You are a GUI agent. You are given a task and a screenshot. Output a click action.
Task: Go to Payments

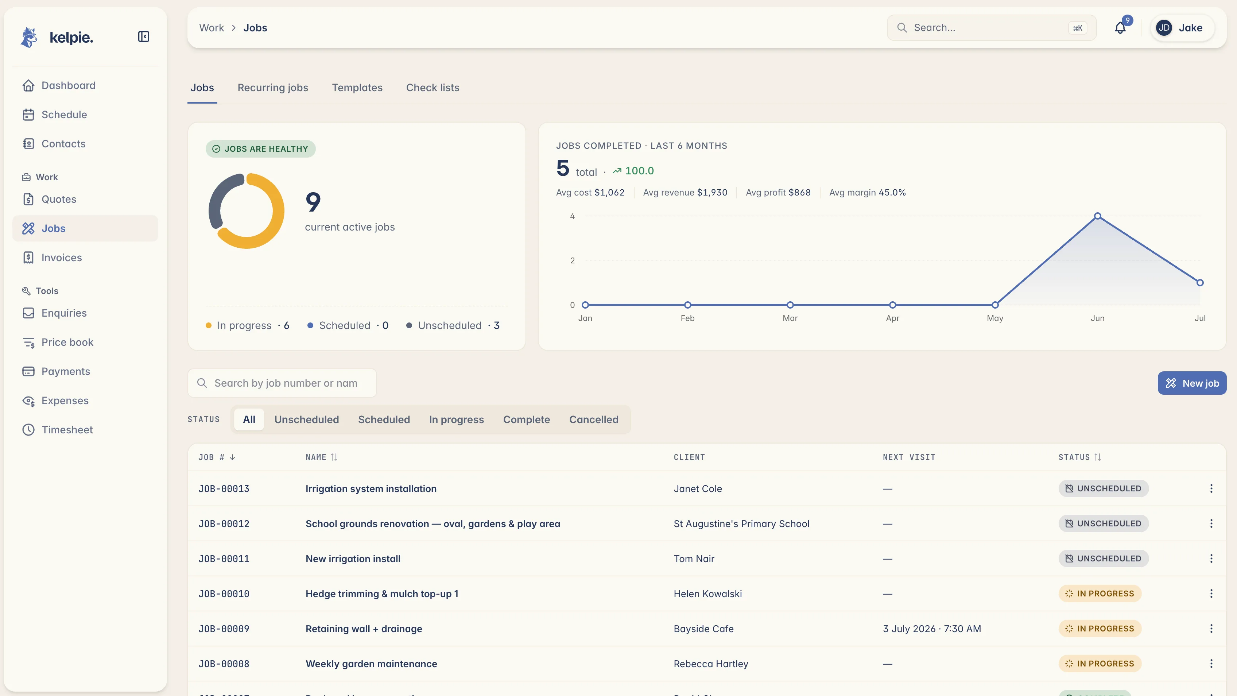pyautogui.click(x=85, y=371)
